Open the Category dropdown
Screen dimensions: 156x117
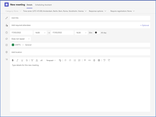tap(13, 11)
